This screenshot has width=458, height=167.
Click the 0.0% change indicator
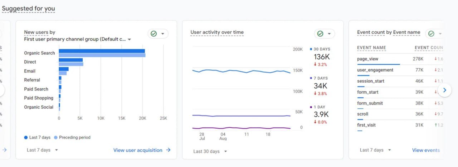click(x=320, y=122)
